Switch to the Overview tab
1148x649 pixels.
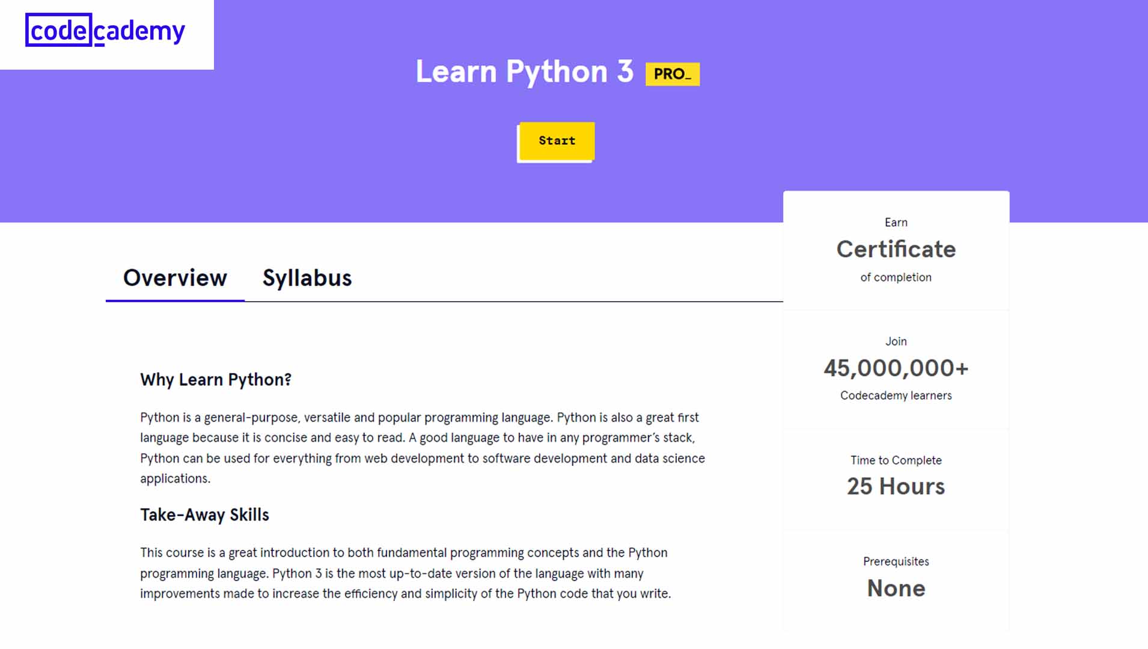coord(175,278)
